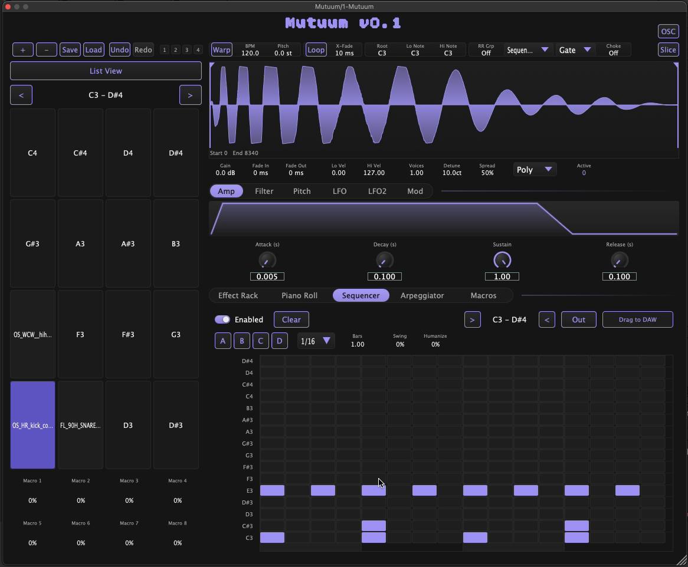The width and height of the screenshot is (688, 567).
Task: Toggle the Slice mode button
Action: point(669,50)
